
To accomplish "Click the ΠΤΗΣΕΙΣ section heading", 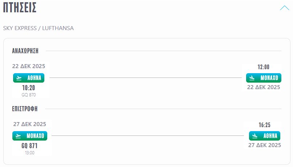I will pos(20,8).
